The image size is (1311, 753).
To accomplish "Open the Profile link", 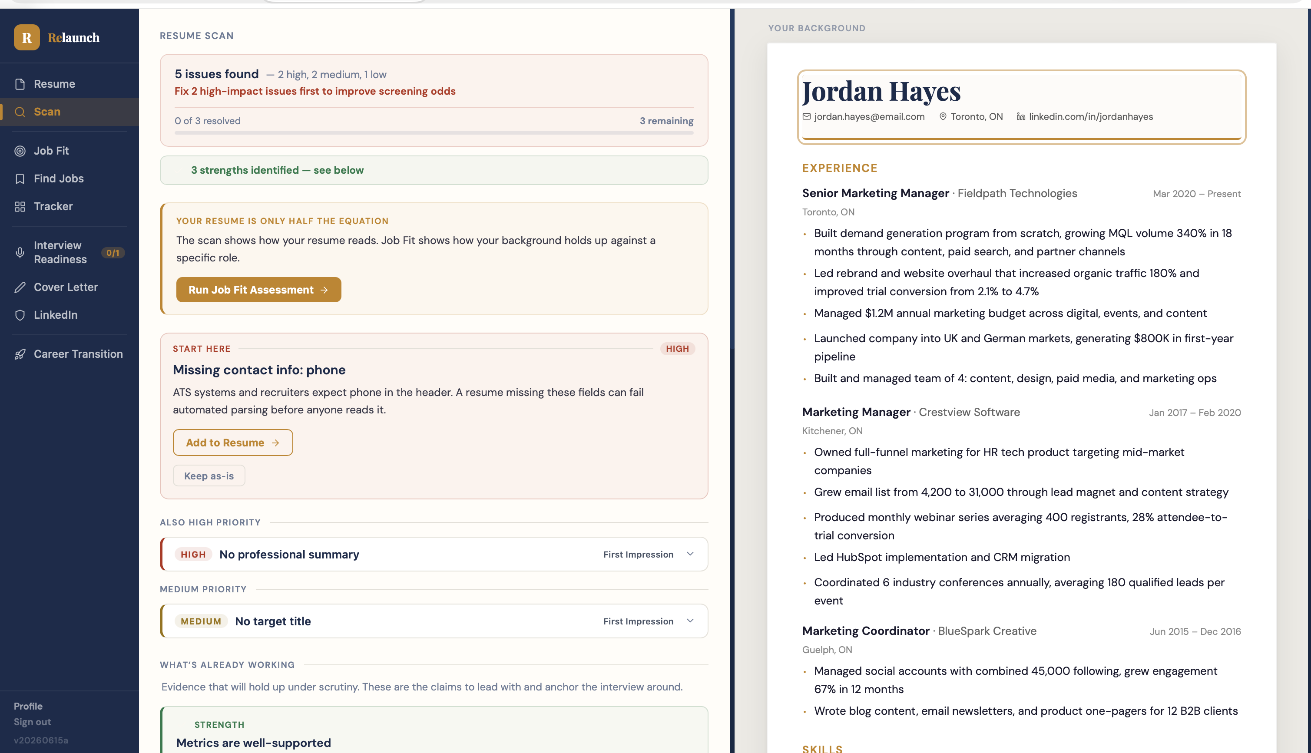I will tap(28, 706).
